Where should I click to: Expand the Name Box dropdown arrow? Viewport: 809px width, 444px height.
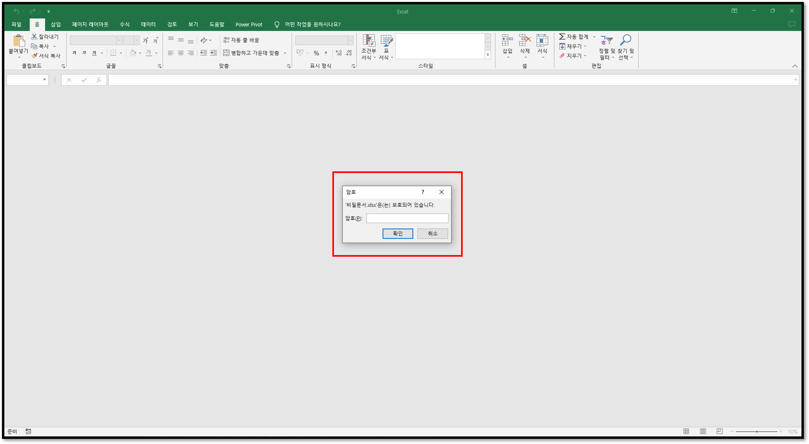click(x=44, y=80)
